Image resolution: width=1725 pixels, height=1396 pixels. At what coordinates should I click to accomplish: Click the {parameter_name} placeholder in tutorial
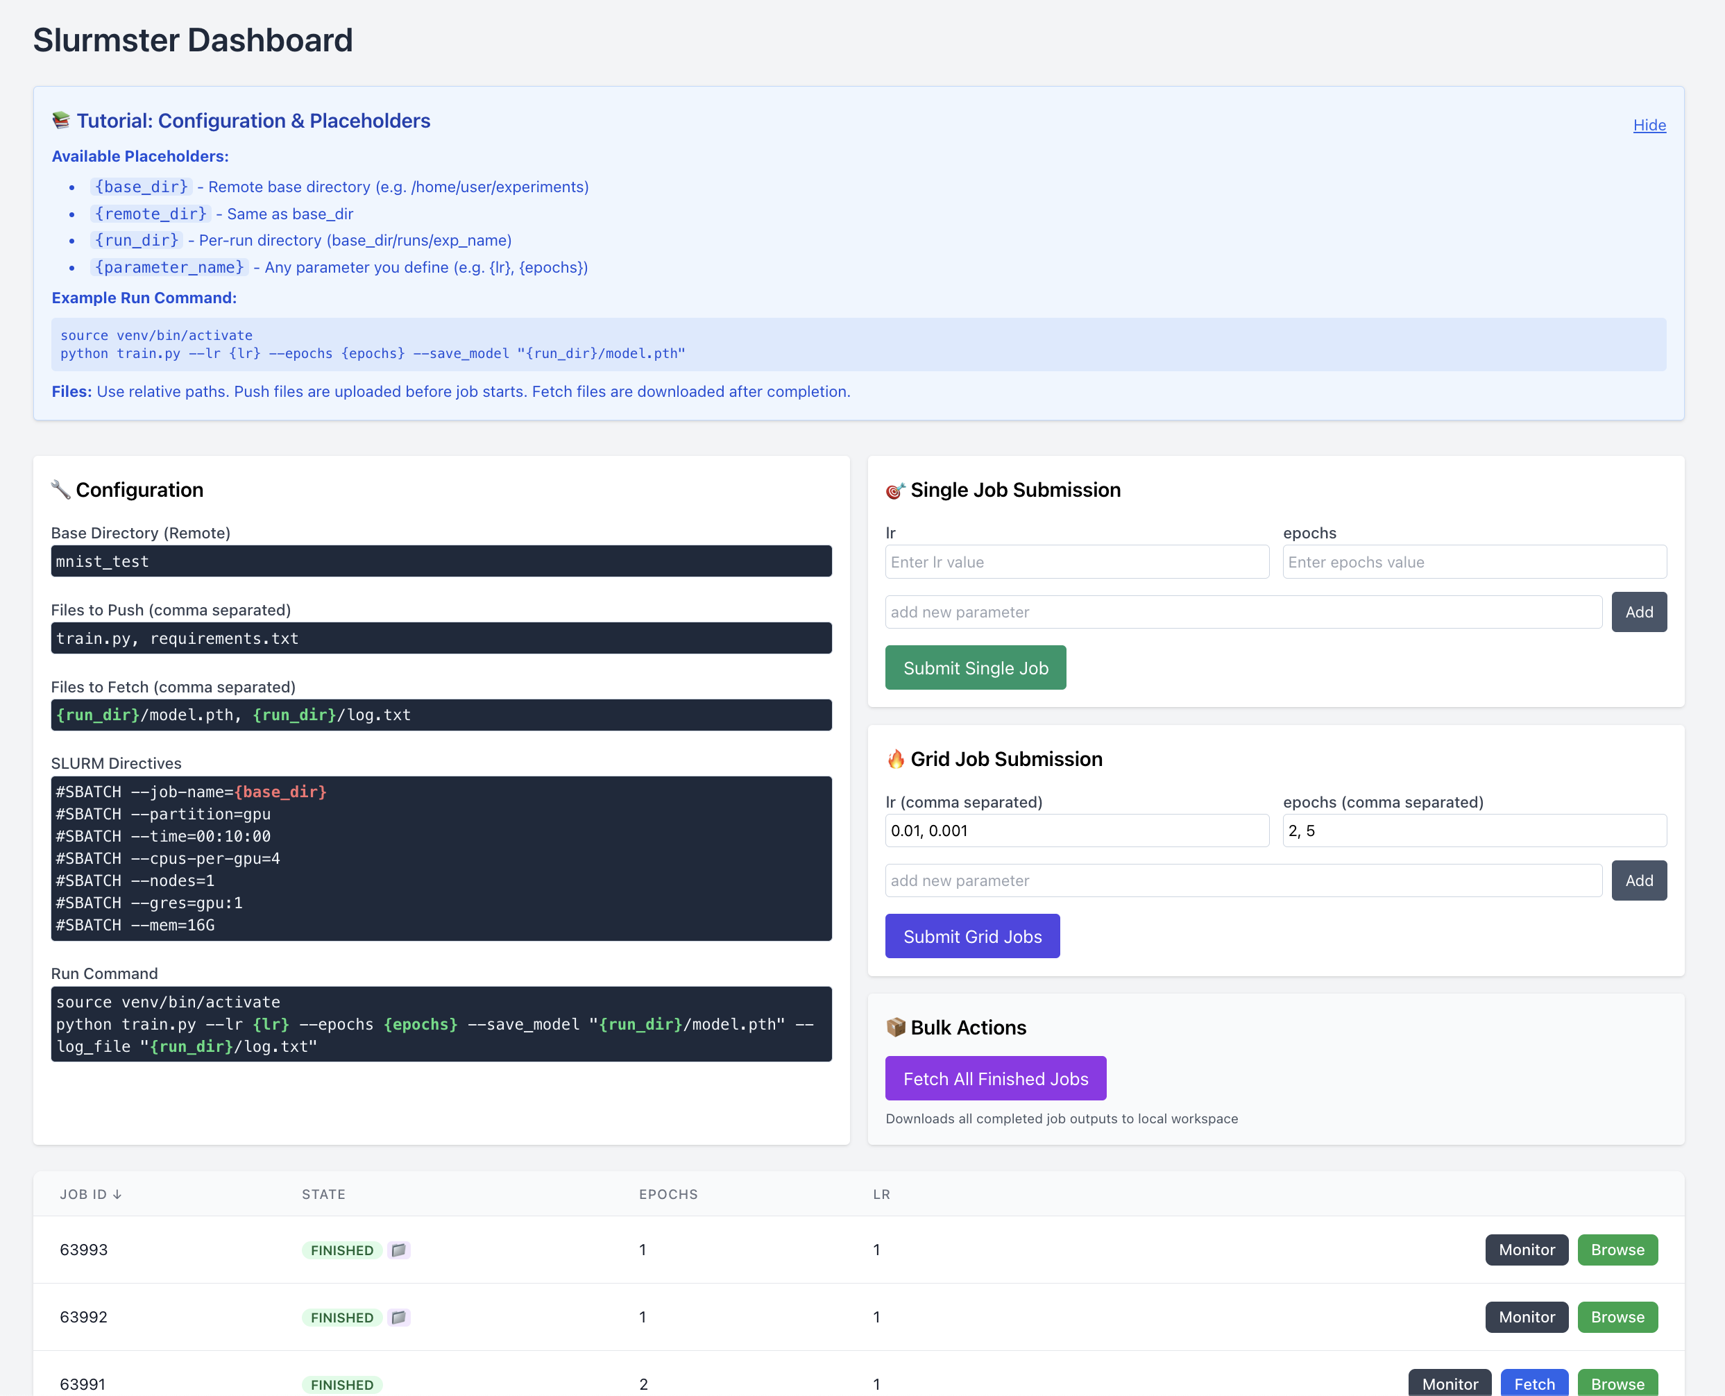click(x=169, y=267)
